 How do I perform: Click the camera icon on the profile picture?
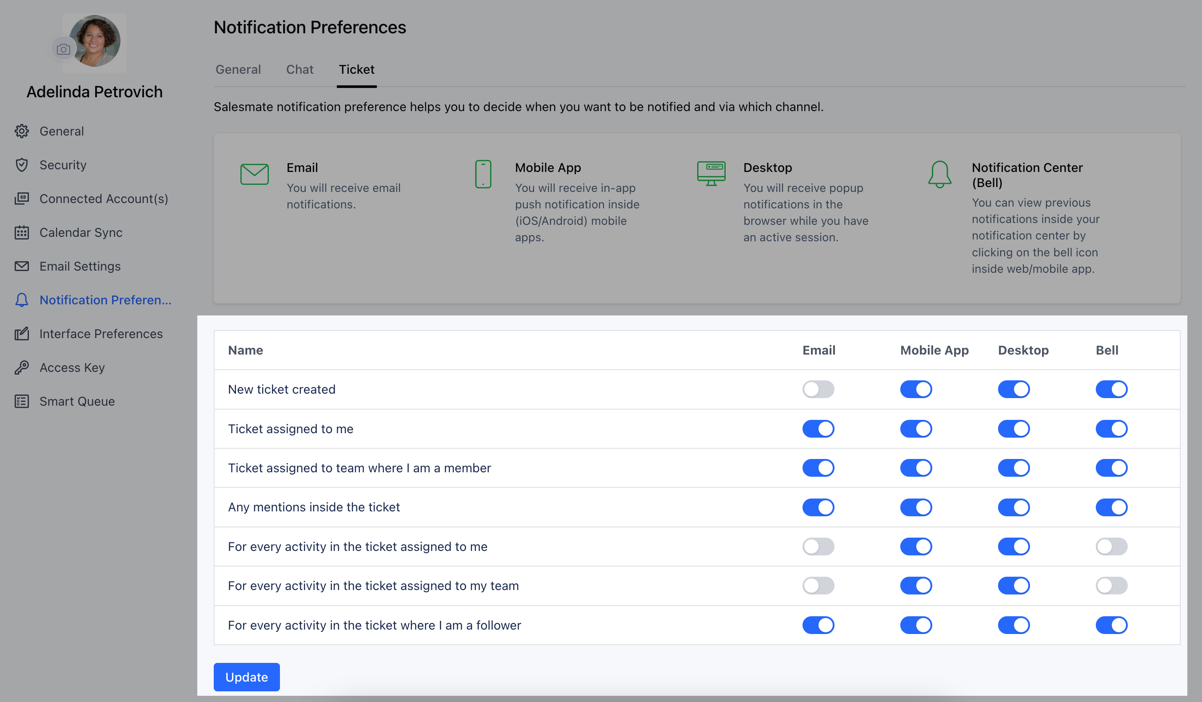(x=64, y=48)
